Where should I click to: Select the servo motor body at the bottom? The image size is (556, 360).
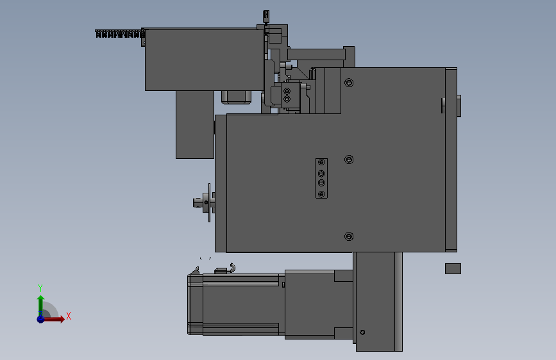pos(236,304)
